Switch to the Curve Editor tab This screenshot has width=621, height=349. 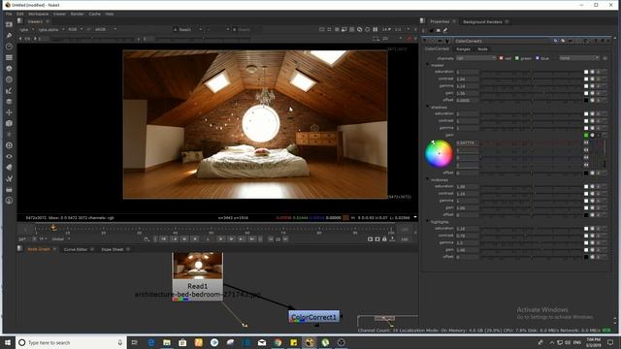point(76,249)
